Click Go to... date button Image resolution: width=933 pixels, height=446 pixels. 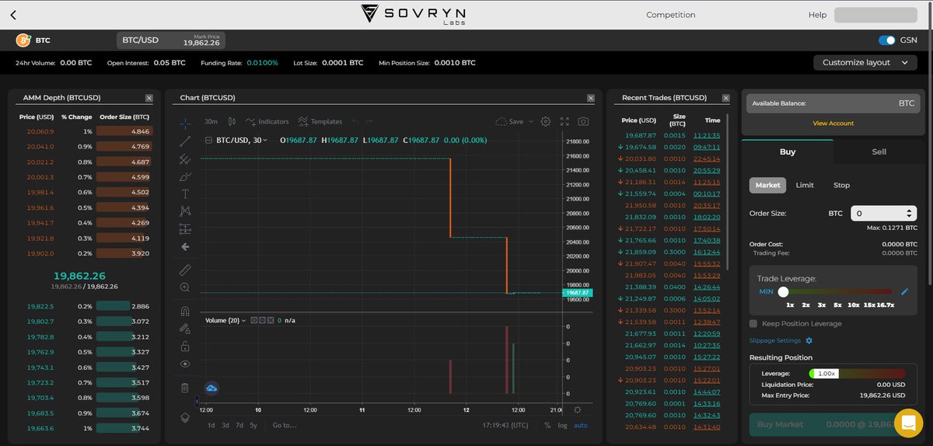click(285, 425)
